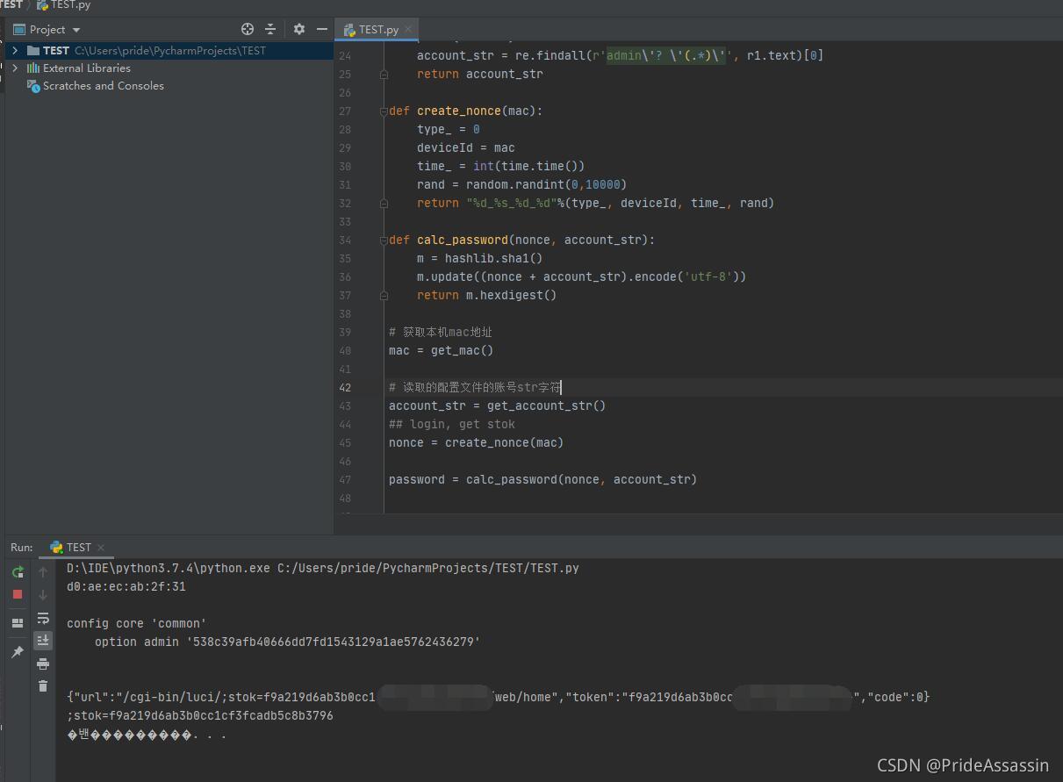Click the Rerun TEST icon in Run panel
The image size is (1063, 782).
tap(18, 572)
